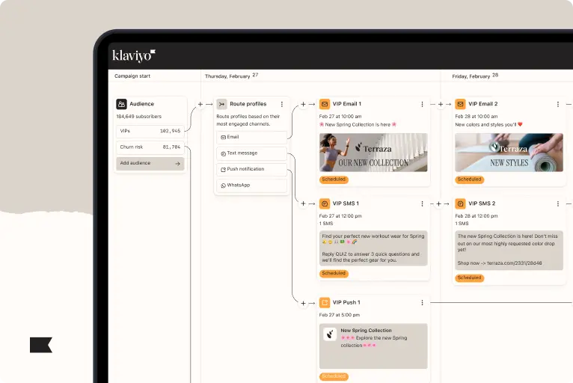
Task: Click the Friday, February 28 column header
Action: click(475, 76)
